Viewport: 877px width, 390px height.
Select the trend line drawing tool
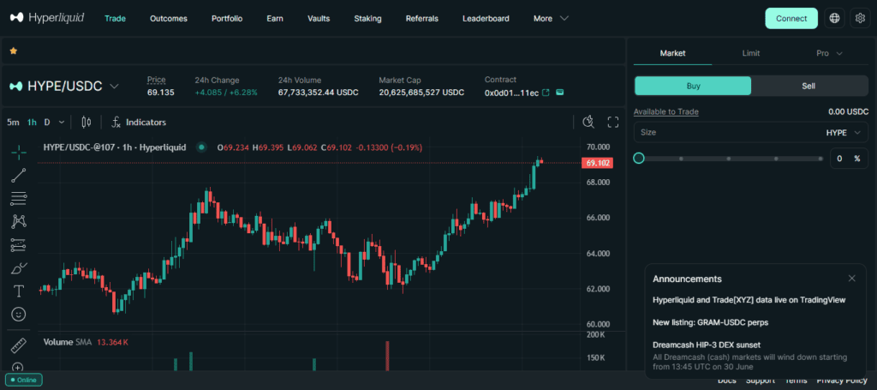point(19,175)
